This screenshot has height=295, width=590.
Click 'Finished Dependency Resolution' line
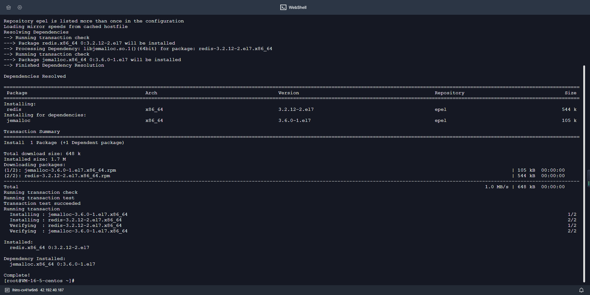(54, 65)
